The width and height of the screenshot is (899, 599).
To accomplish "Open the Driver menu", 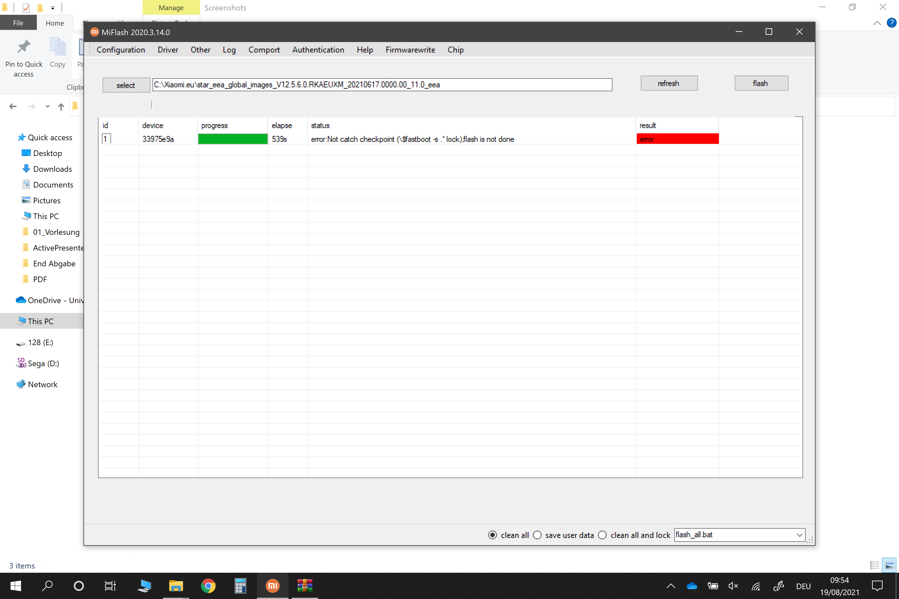I will pos(168,50).
